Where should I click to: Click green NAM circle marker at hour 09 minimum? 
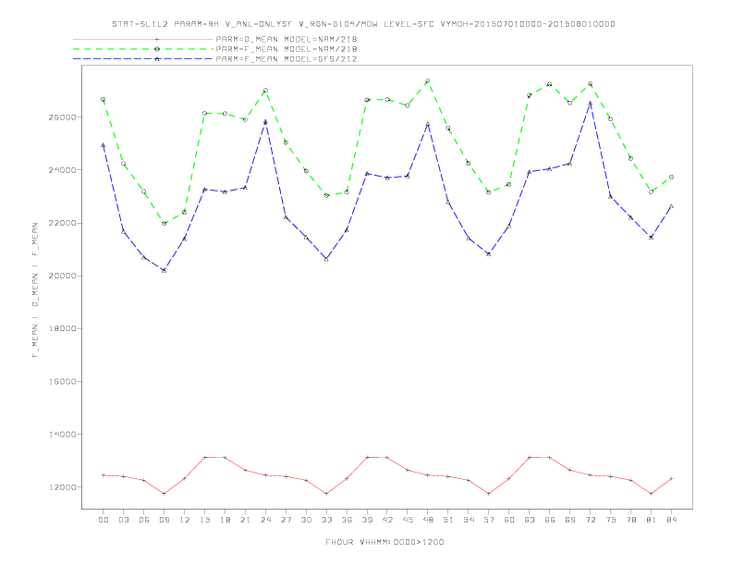(x=164, y=224)
